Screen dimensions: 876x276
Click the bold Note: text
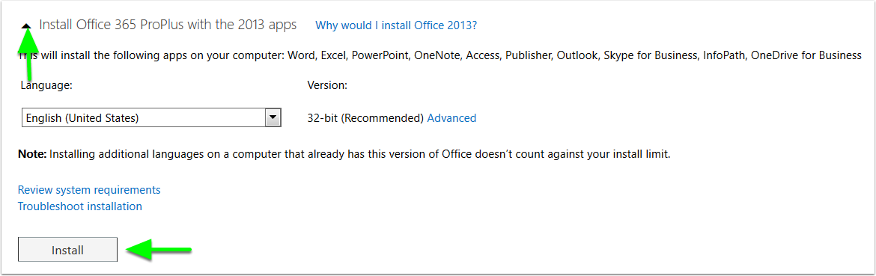(32, 154)
